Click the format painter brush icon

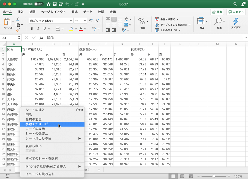[x=18, y=30]
